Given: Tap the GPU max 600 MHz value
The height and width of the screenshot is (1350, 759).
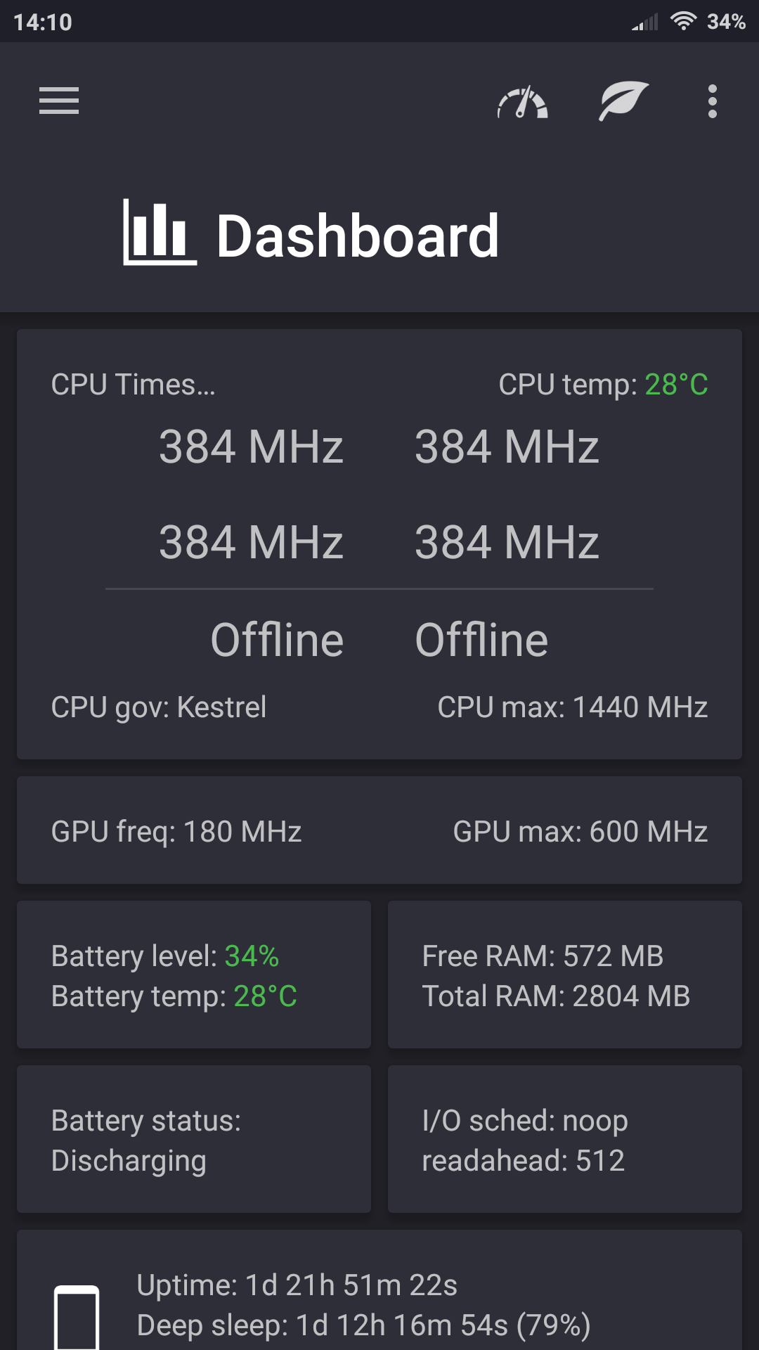Looking at the screenshot, I should (580, 832).
